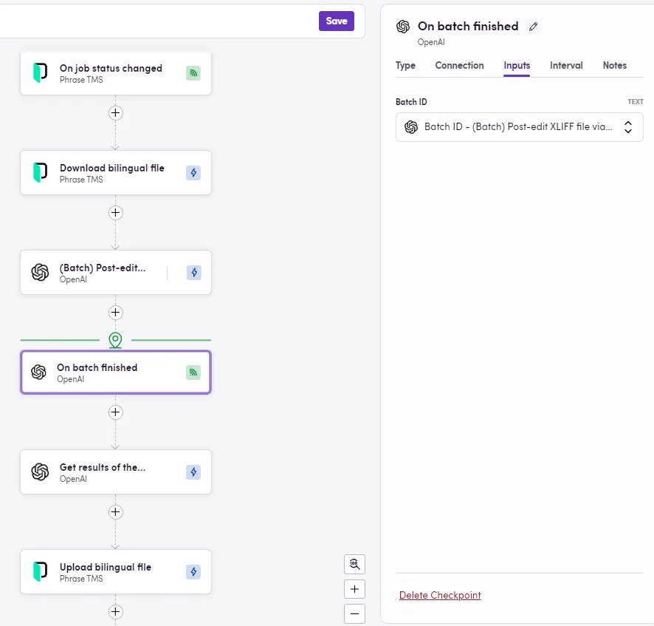Open the Interval tab
The image size is (654, 626).
(x=566, y=66)
